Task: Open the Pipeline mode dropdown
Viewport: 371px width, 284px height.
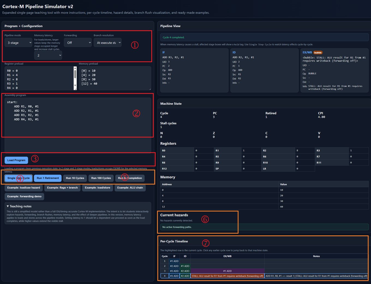Action: pos(18,43)
